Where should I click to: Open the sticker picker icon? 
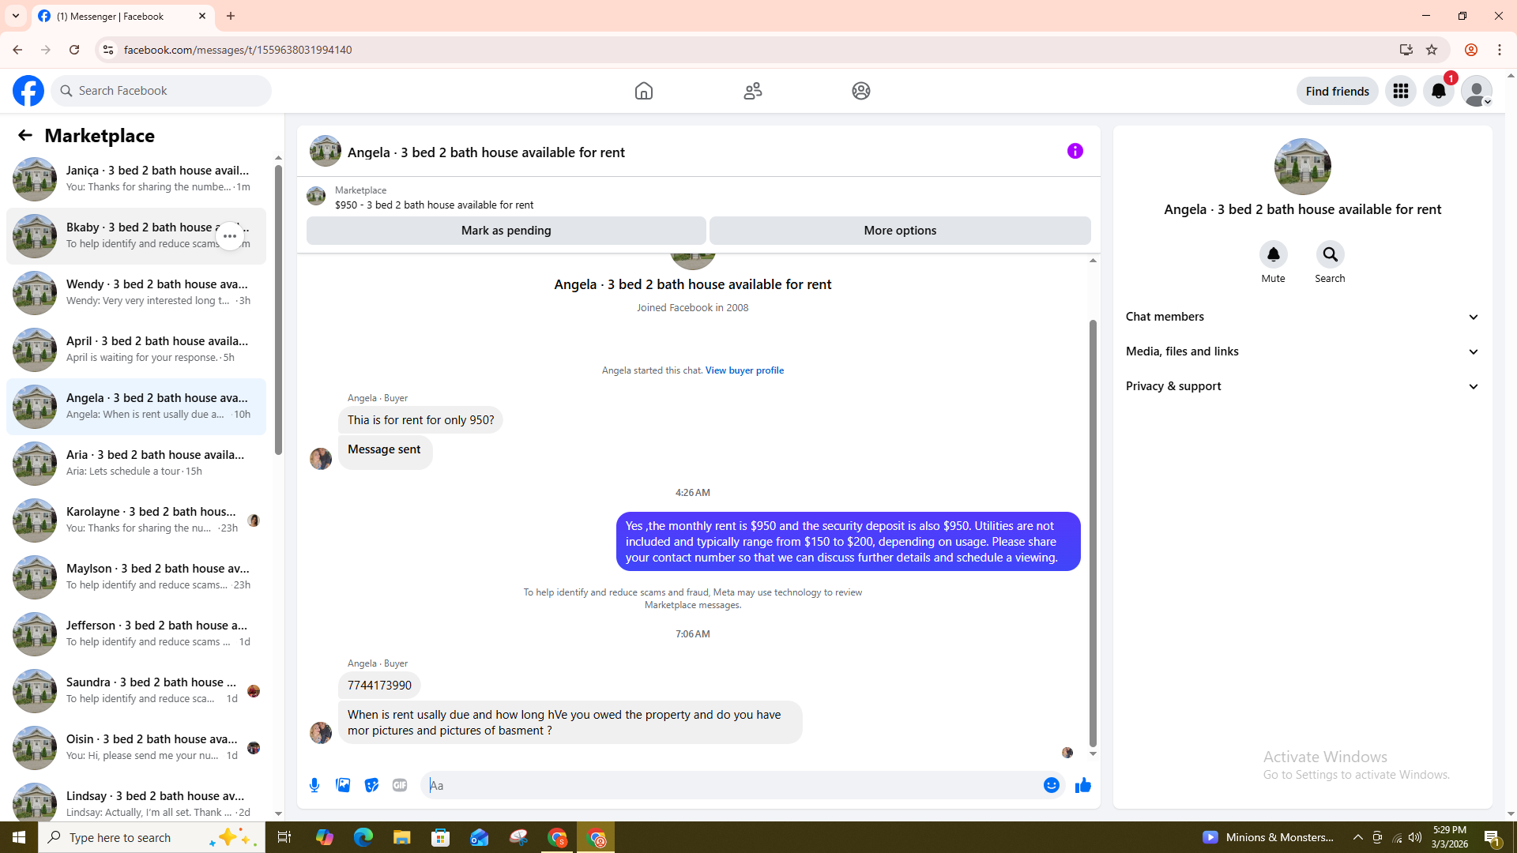point(371,785)
